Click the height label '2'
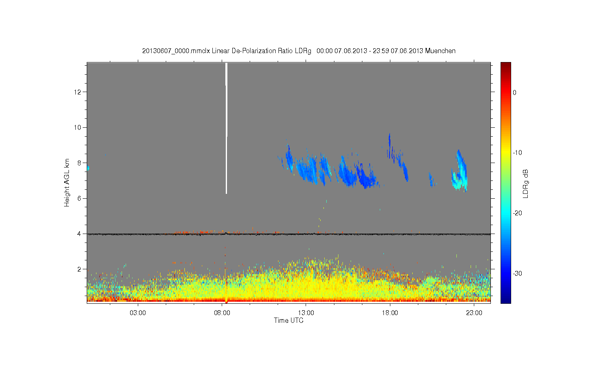This screenshot has height=365, width=608. click(x=80, y=269)
